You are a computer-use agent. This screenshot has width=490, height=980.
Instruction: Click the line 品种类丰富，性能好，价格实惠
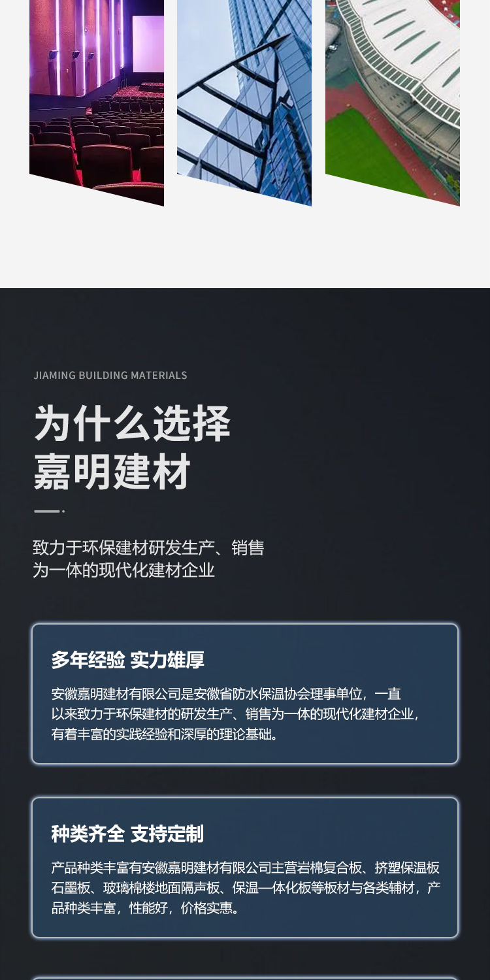[146, 908]
